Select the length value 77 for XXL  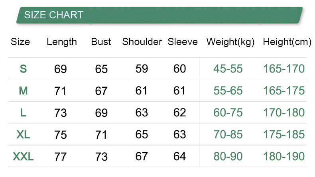coord(61,157)
